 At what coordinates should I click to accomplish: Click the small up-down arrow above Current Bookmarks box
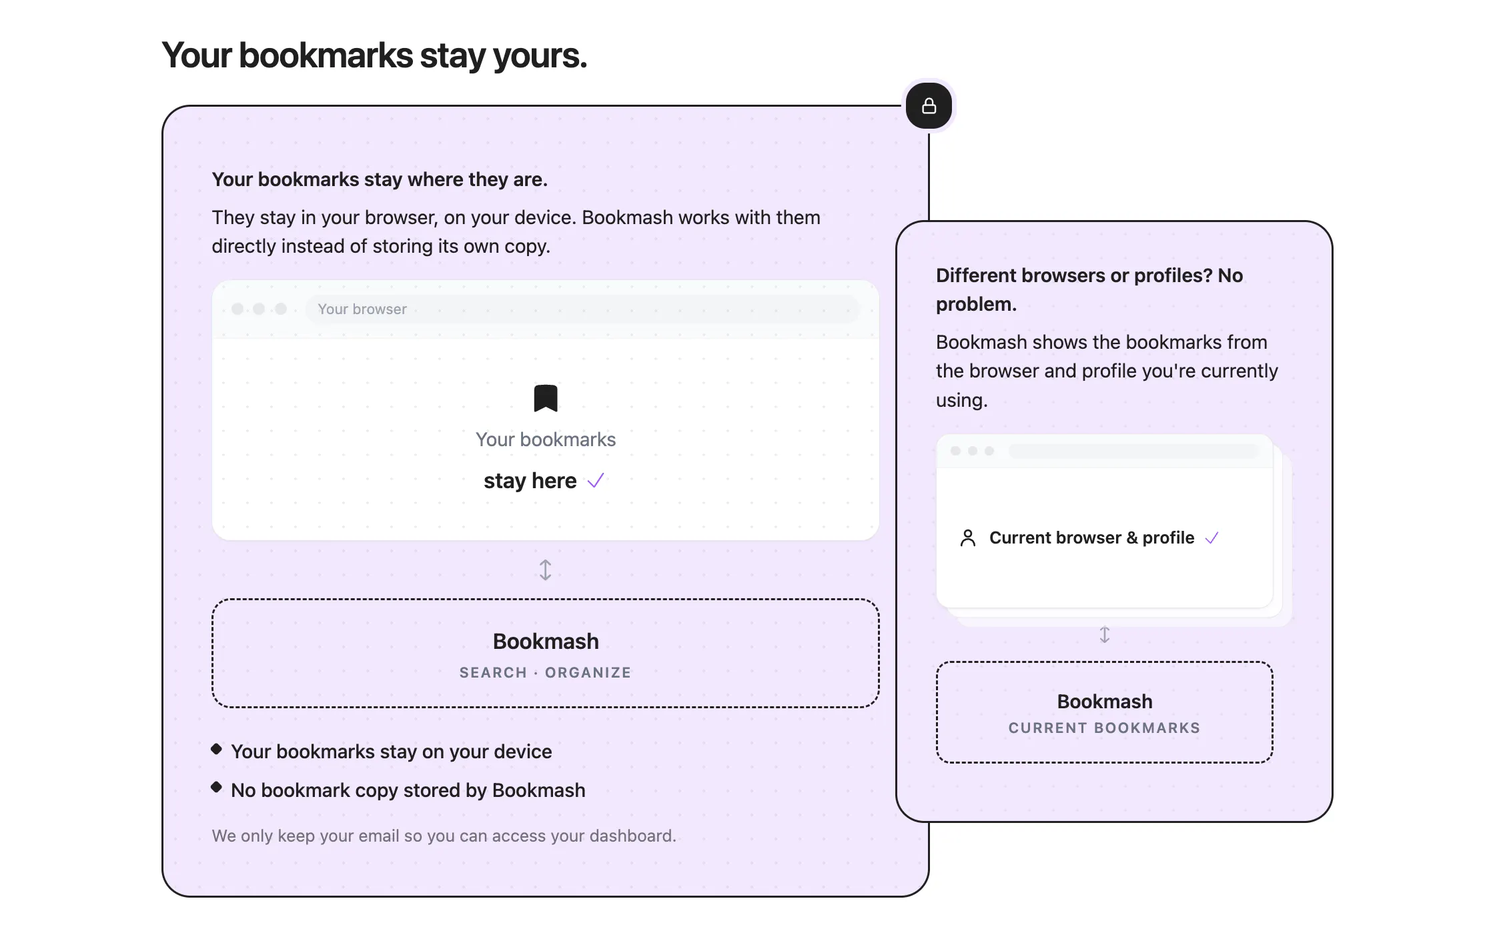tap(1105, 634)
